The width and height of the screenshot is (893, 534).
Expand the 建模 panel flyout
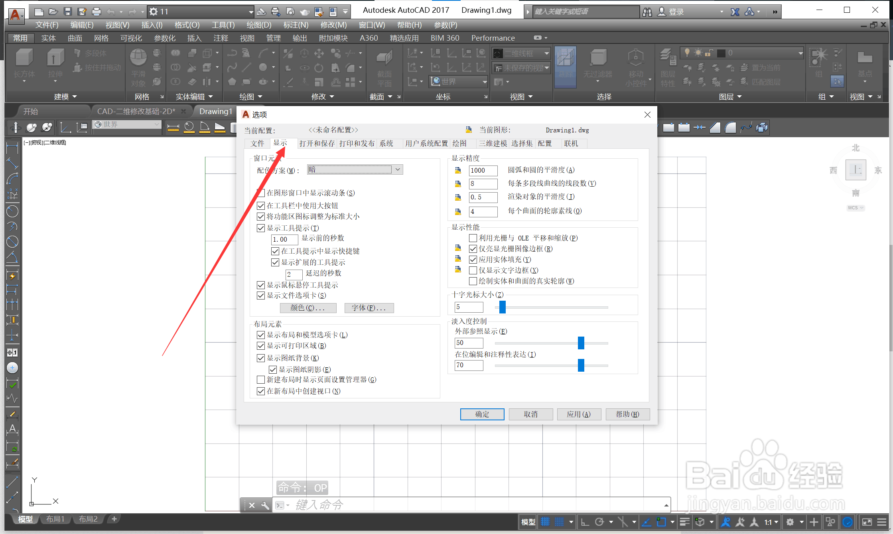coord(65,97)
